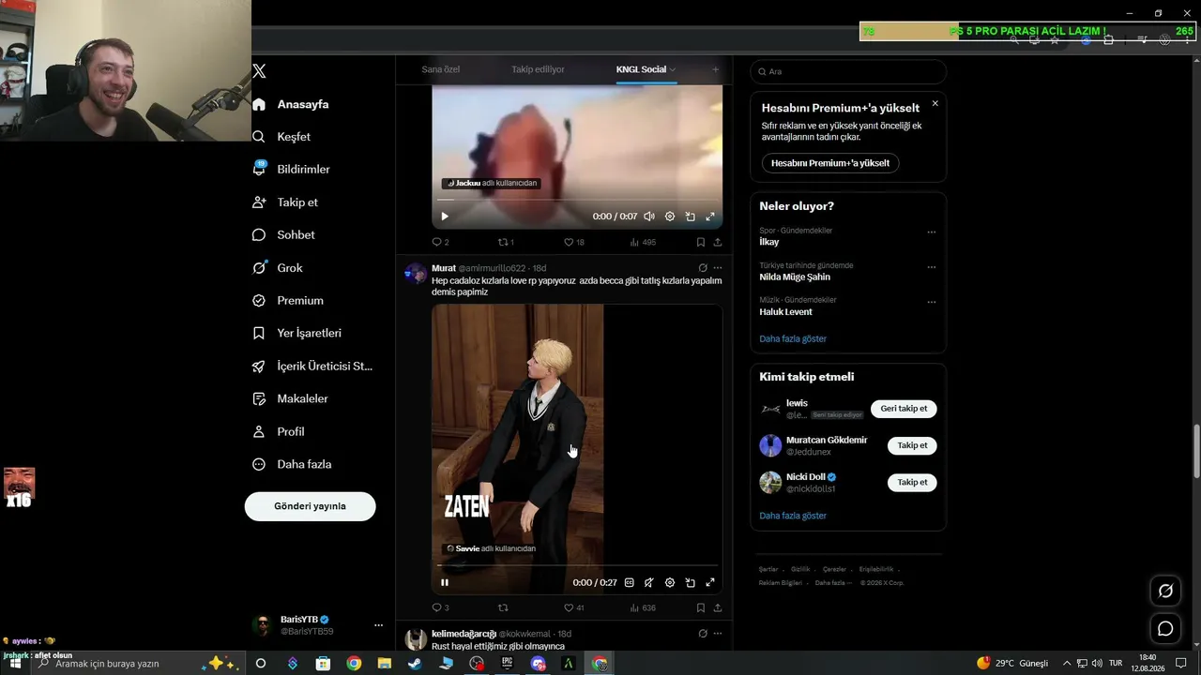Click Geri takip et for lewis
This screenshot has height=675, width=1201.
tap(904, 409)
